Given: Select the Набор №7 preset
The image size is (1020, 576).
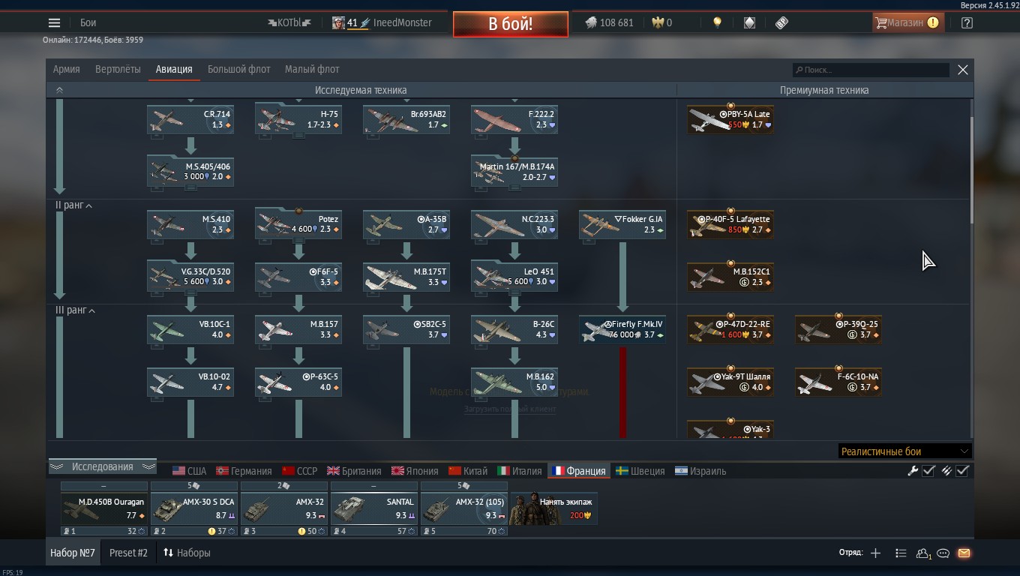Looking at the screenshot, I should pos(73,553).
